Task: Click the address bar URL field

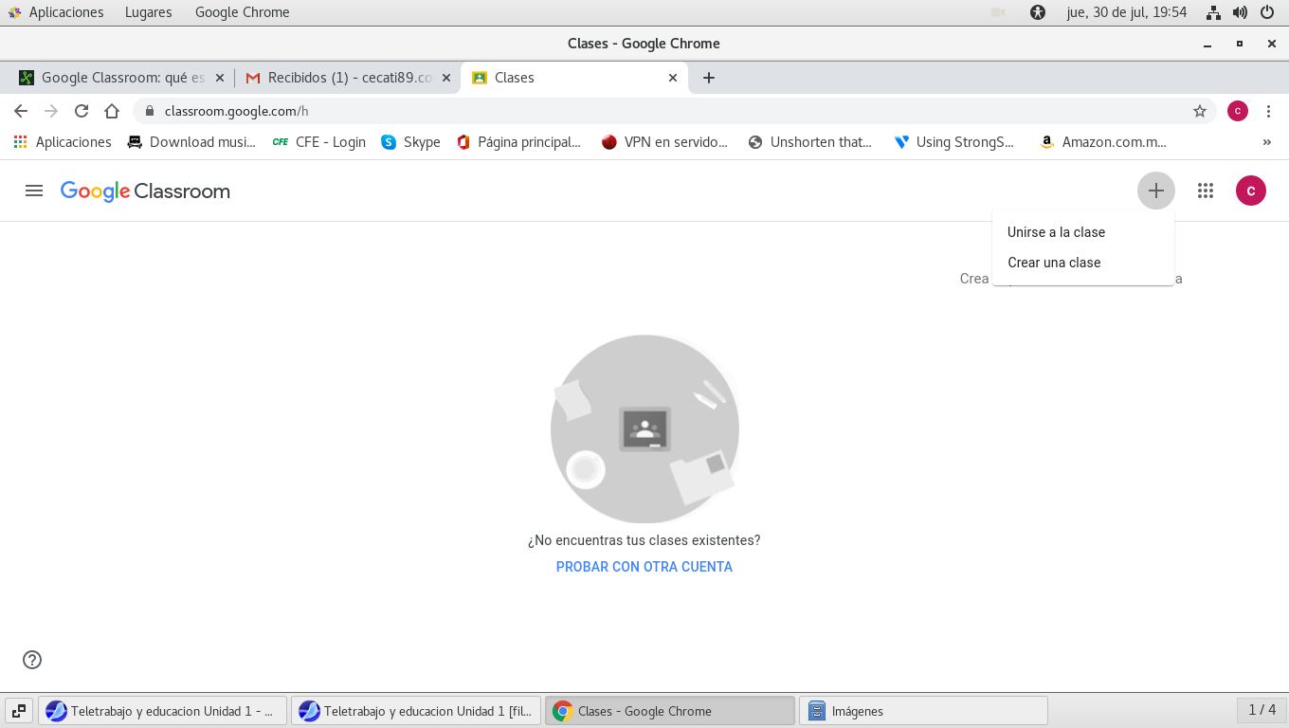Action: 663,111
